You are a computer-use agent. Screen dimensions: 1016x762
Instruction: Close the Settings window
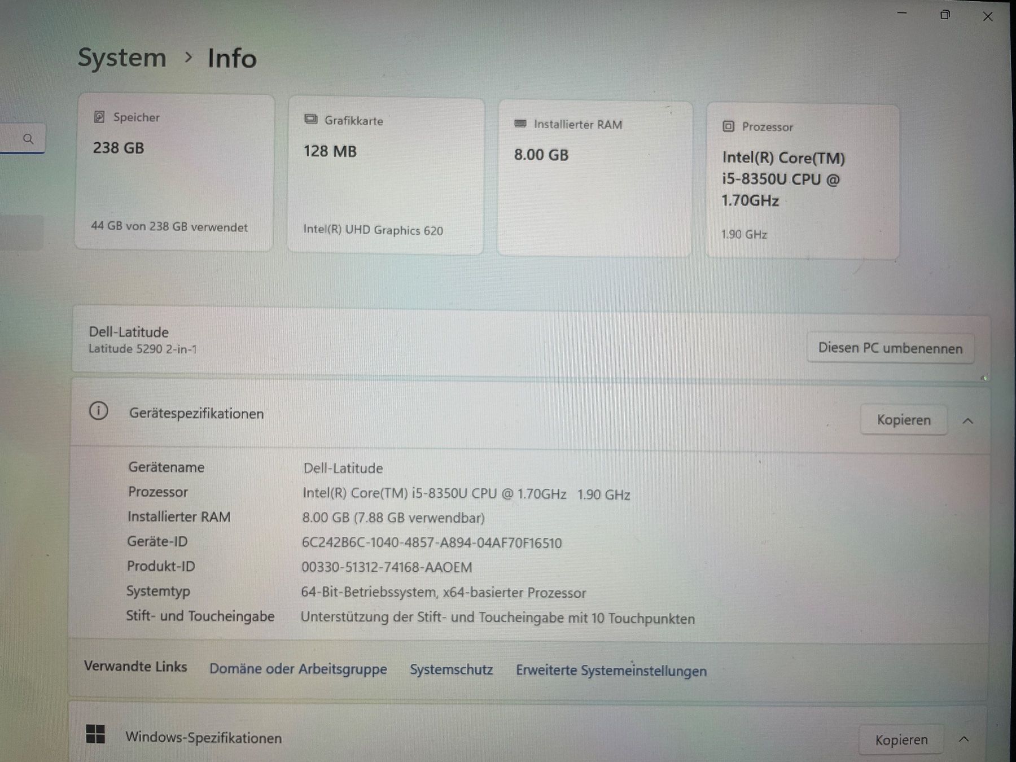(x=988, y=17)
